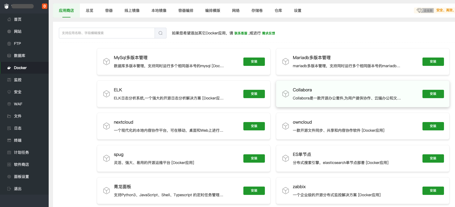Click the logout icon beside 退出
This screenshot has height=207, width=455.
point(9,189)
